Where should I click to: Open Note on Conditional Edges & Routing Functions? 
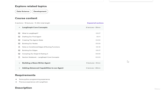(41, 47)
